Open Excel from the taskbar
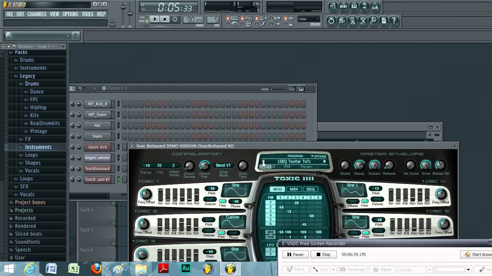 coord(73,268)
